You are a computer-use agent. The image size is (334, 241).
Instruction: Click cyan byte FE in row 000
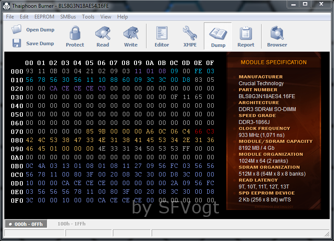tap(198, 71)
